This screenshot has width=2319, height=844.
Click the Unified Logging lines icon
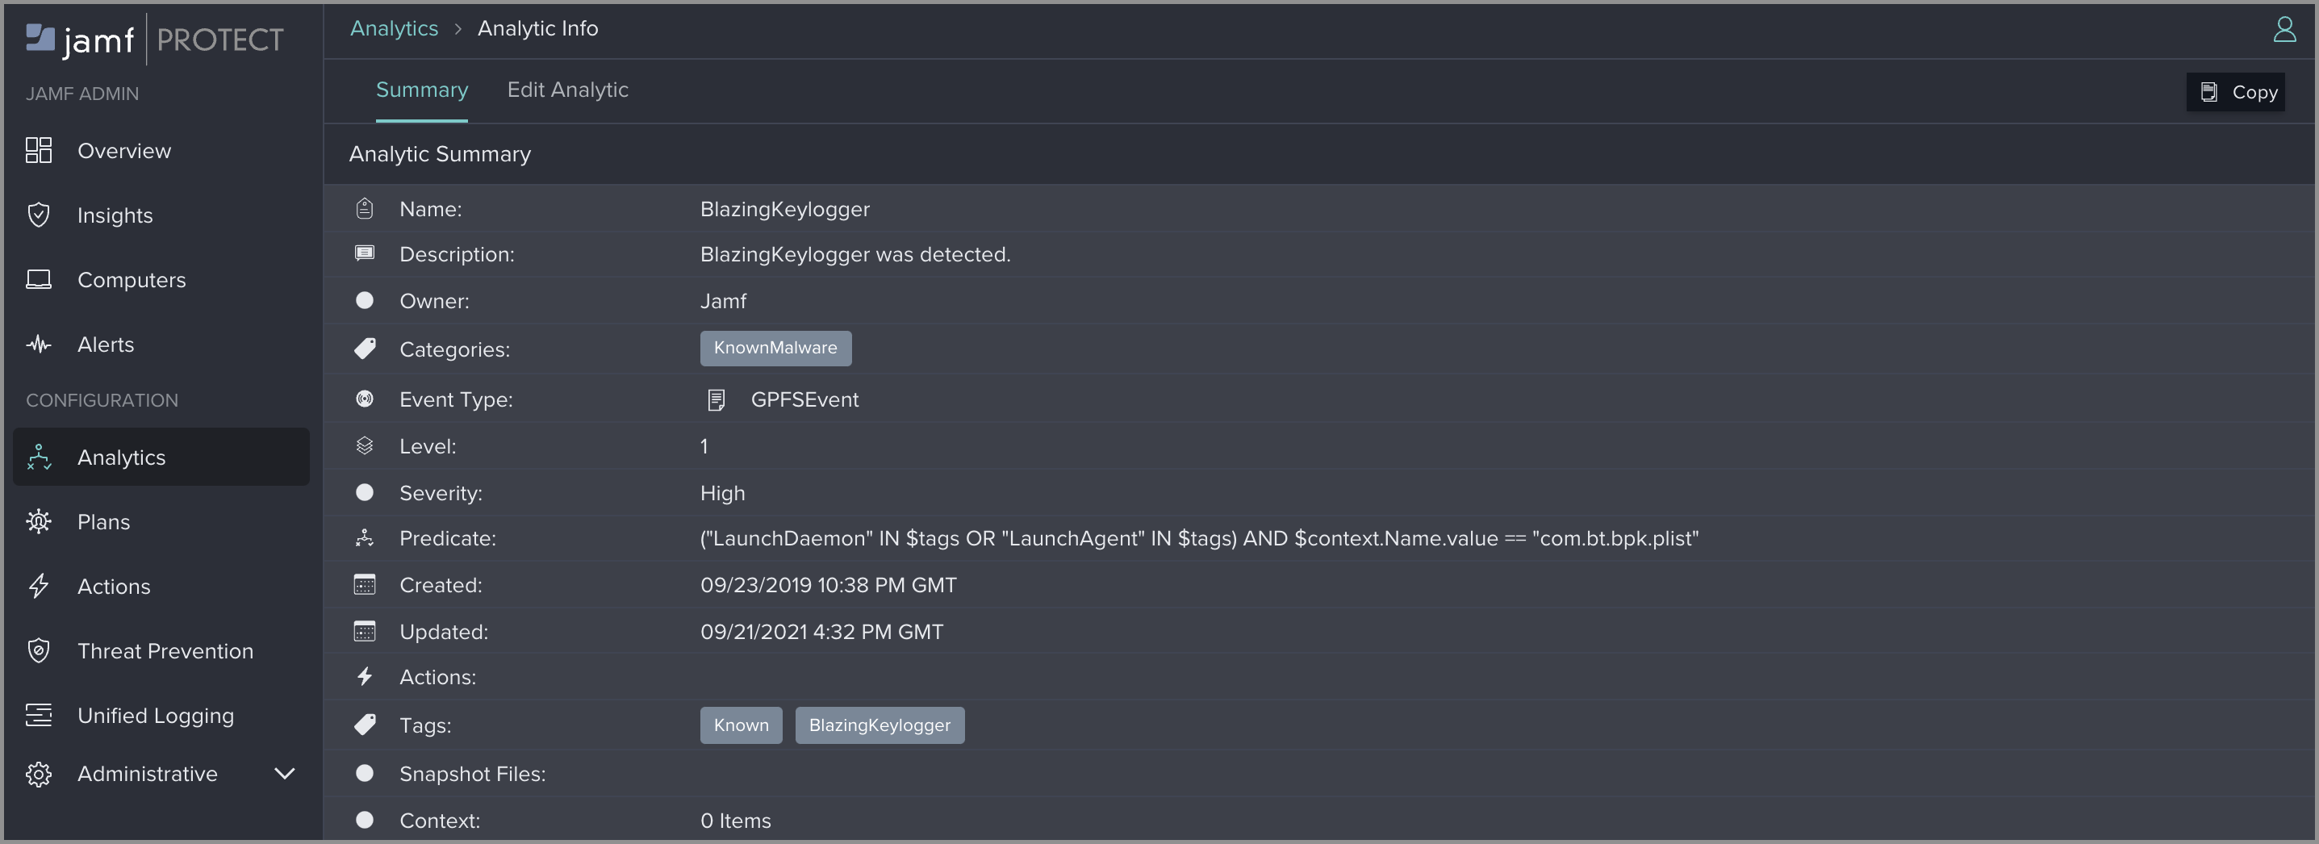(39, 716)
